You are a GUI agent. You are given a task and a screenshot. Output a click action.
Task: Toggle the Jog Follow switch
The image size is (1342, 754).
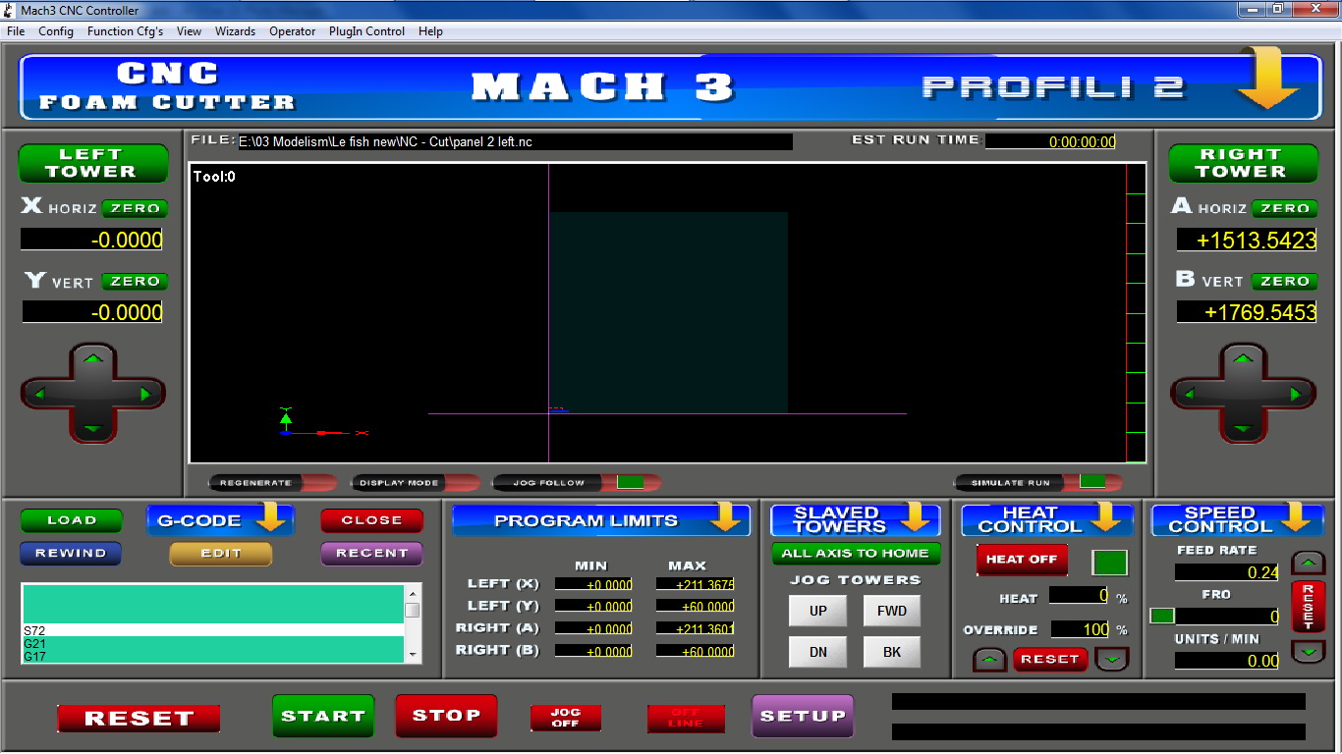click(629, 482)
